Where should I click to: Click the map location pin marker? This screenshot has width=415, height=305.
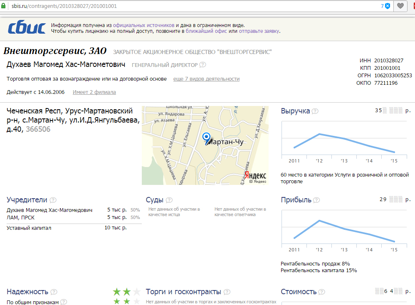206,138
